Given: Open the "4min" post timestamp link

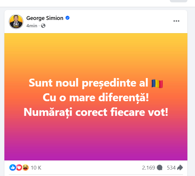Looking at the screenshot, I should (x=32, y=26).
